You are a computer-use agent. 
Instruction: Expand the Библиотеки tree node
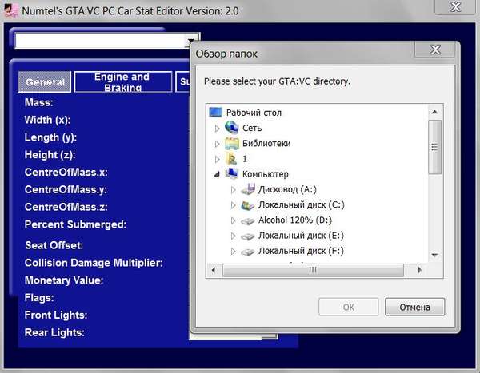click(x=217, y=144)
